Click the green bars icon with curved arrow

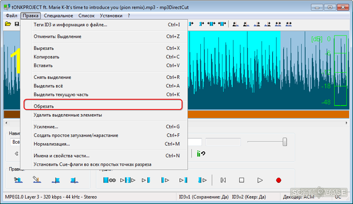click(x=201, y=153)
